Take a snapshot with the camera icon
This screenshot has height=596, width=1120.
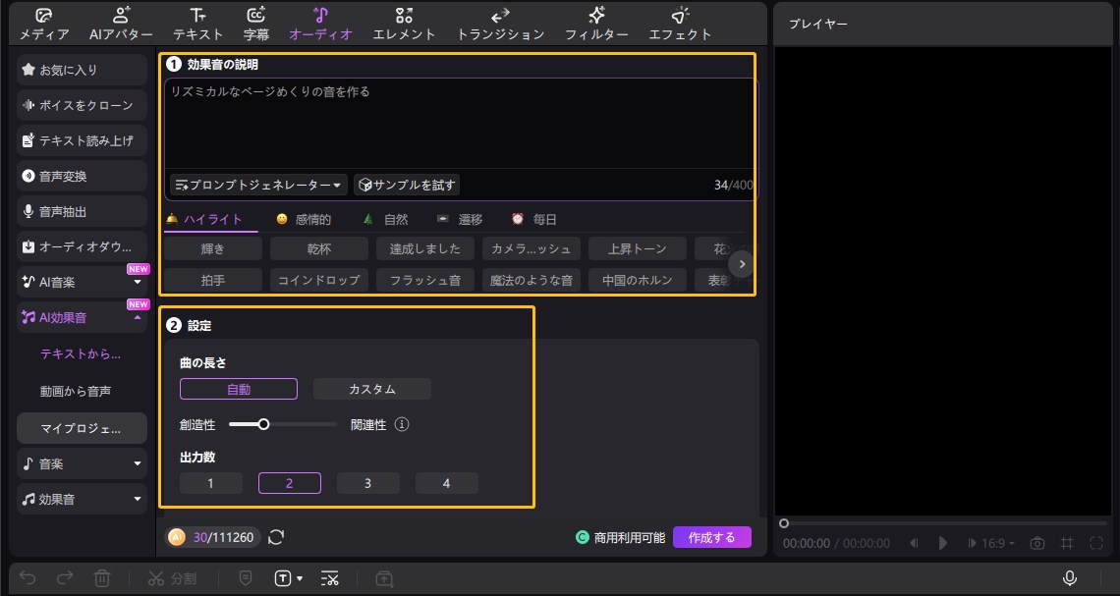pyautogui.click(x=1036, y=542)
